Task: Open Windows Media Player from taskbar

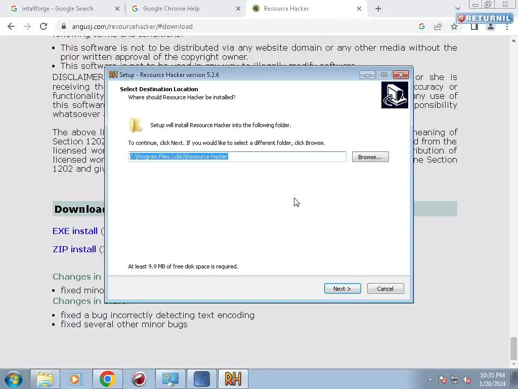Action: pos(76,379)
